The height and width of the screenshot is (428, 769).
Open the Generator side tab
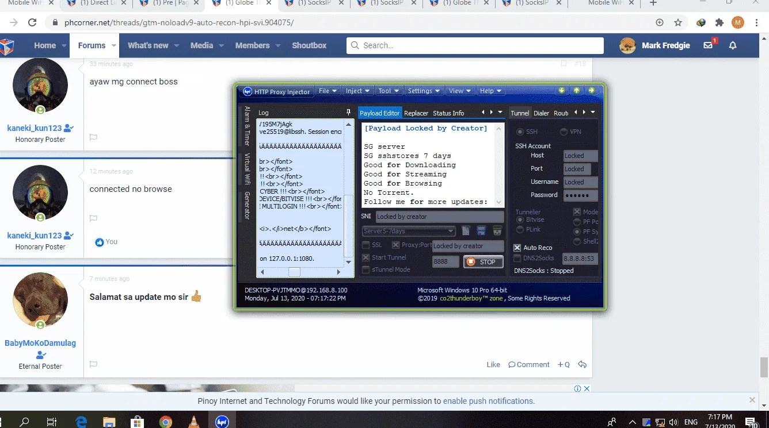248,205
